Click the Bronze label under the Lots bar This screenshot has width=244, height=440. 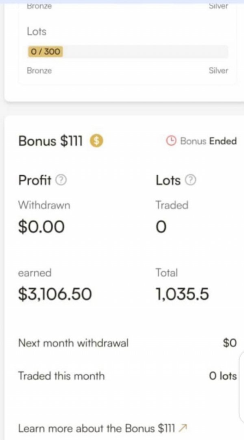(x=39, y=70)
